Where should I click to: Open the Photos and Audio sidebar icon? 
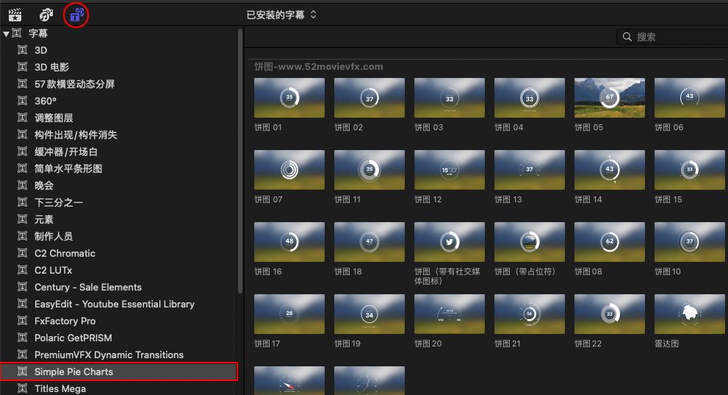pyautogui.click(x=46, y=15)
